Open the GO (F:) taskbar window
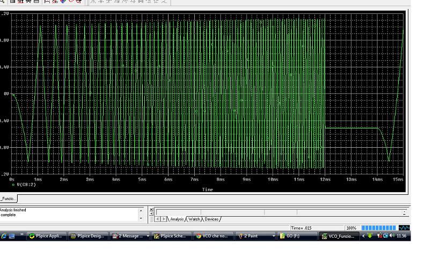The image size is (440, 274). [x=297, y=236]
